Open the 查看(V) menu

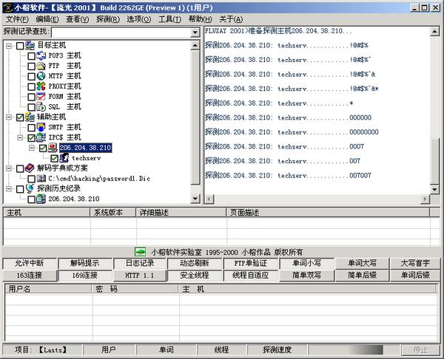click(x=77, y=19)
